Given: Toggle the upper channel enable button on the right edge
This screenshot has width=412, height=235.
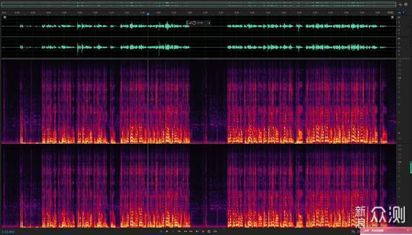Looking at the screenshot, I should pos(407,26).
